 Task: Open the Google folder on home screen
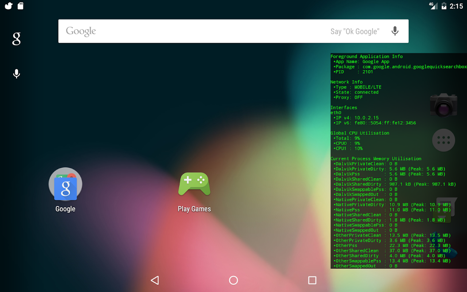65,184
